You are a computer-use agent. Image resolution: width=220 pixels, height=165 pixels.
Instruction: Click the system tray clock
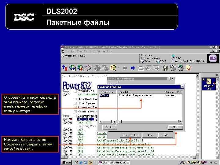pos(214,163)
